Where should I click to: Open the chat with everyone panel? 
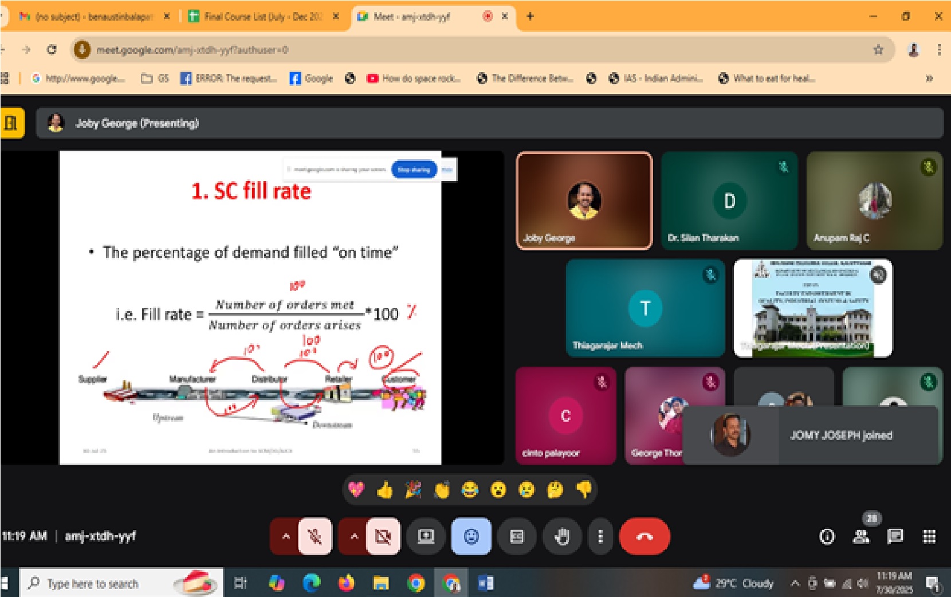pos(895,537)
